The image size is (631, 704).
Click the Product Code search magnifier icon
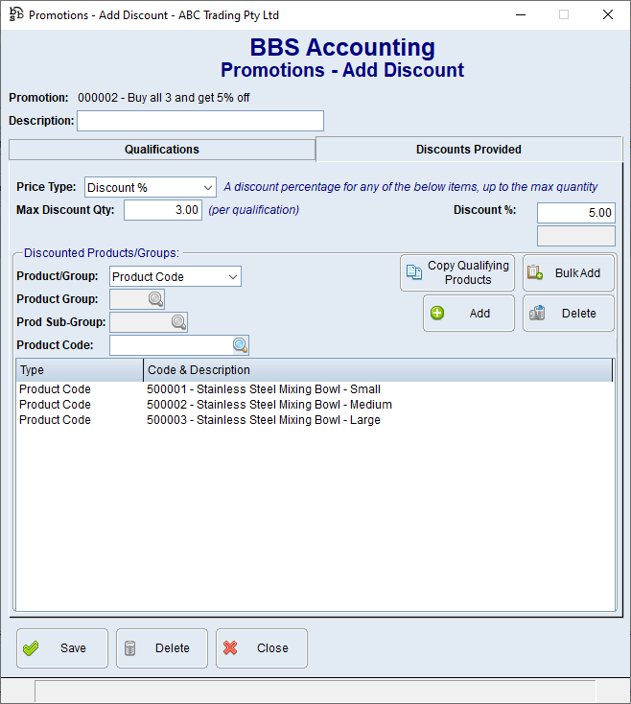[240, 345]
